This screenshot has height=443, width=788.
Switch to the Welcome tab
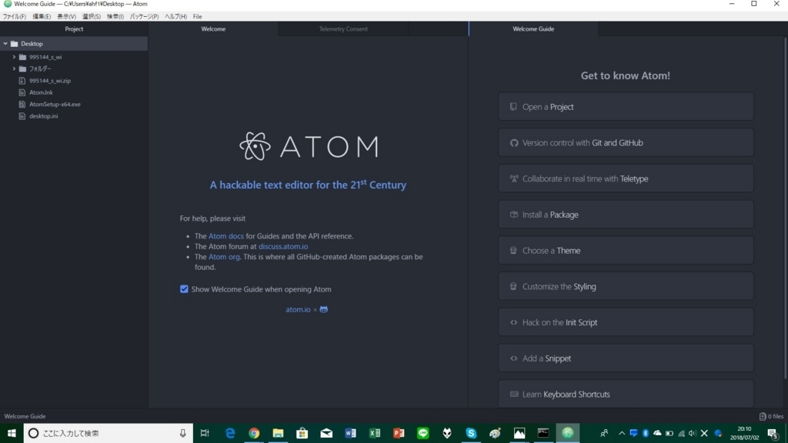click(x=213, y=29)
